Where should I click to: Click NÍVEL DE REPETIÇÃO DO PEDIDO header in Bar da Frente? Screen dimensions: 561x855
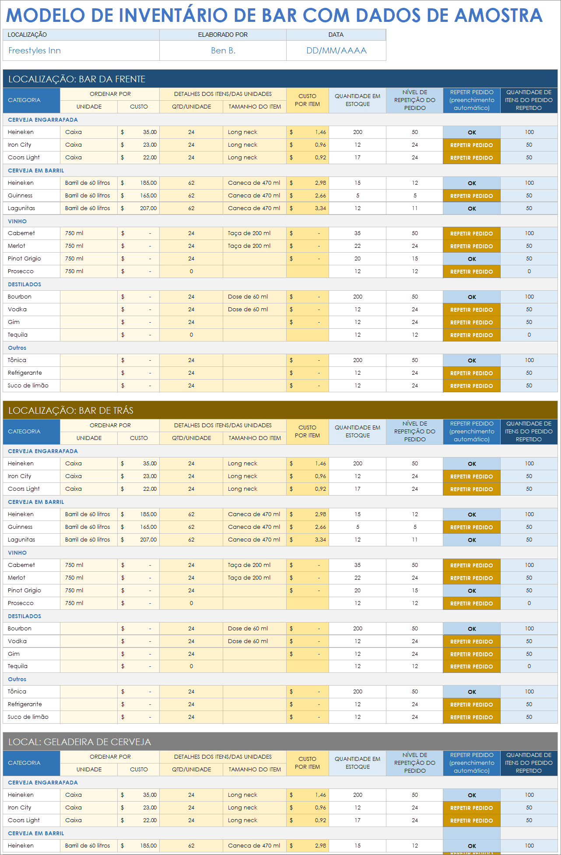(415, 100)
